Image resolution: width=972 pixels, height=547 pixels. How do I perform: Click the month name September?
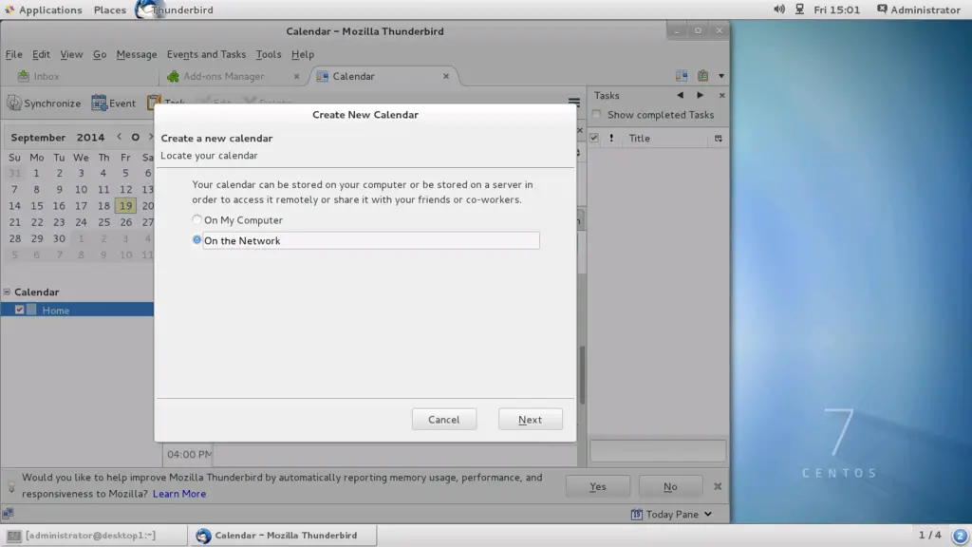[38, 137]
